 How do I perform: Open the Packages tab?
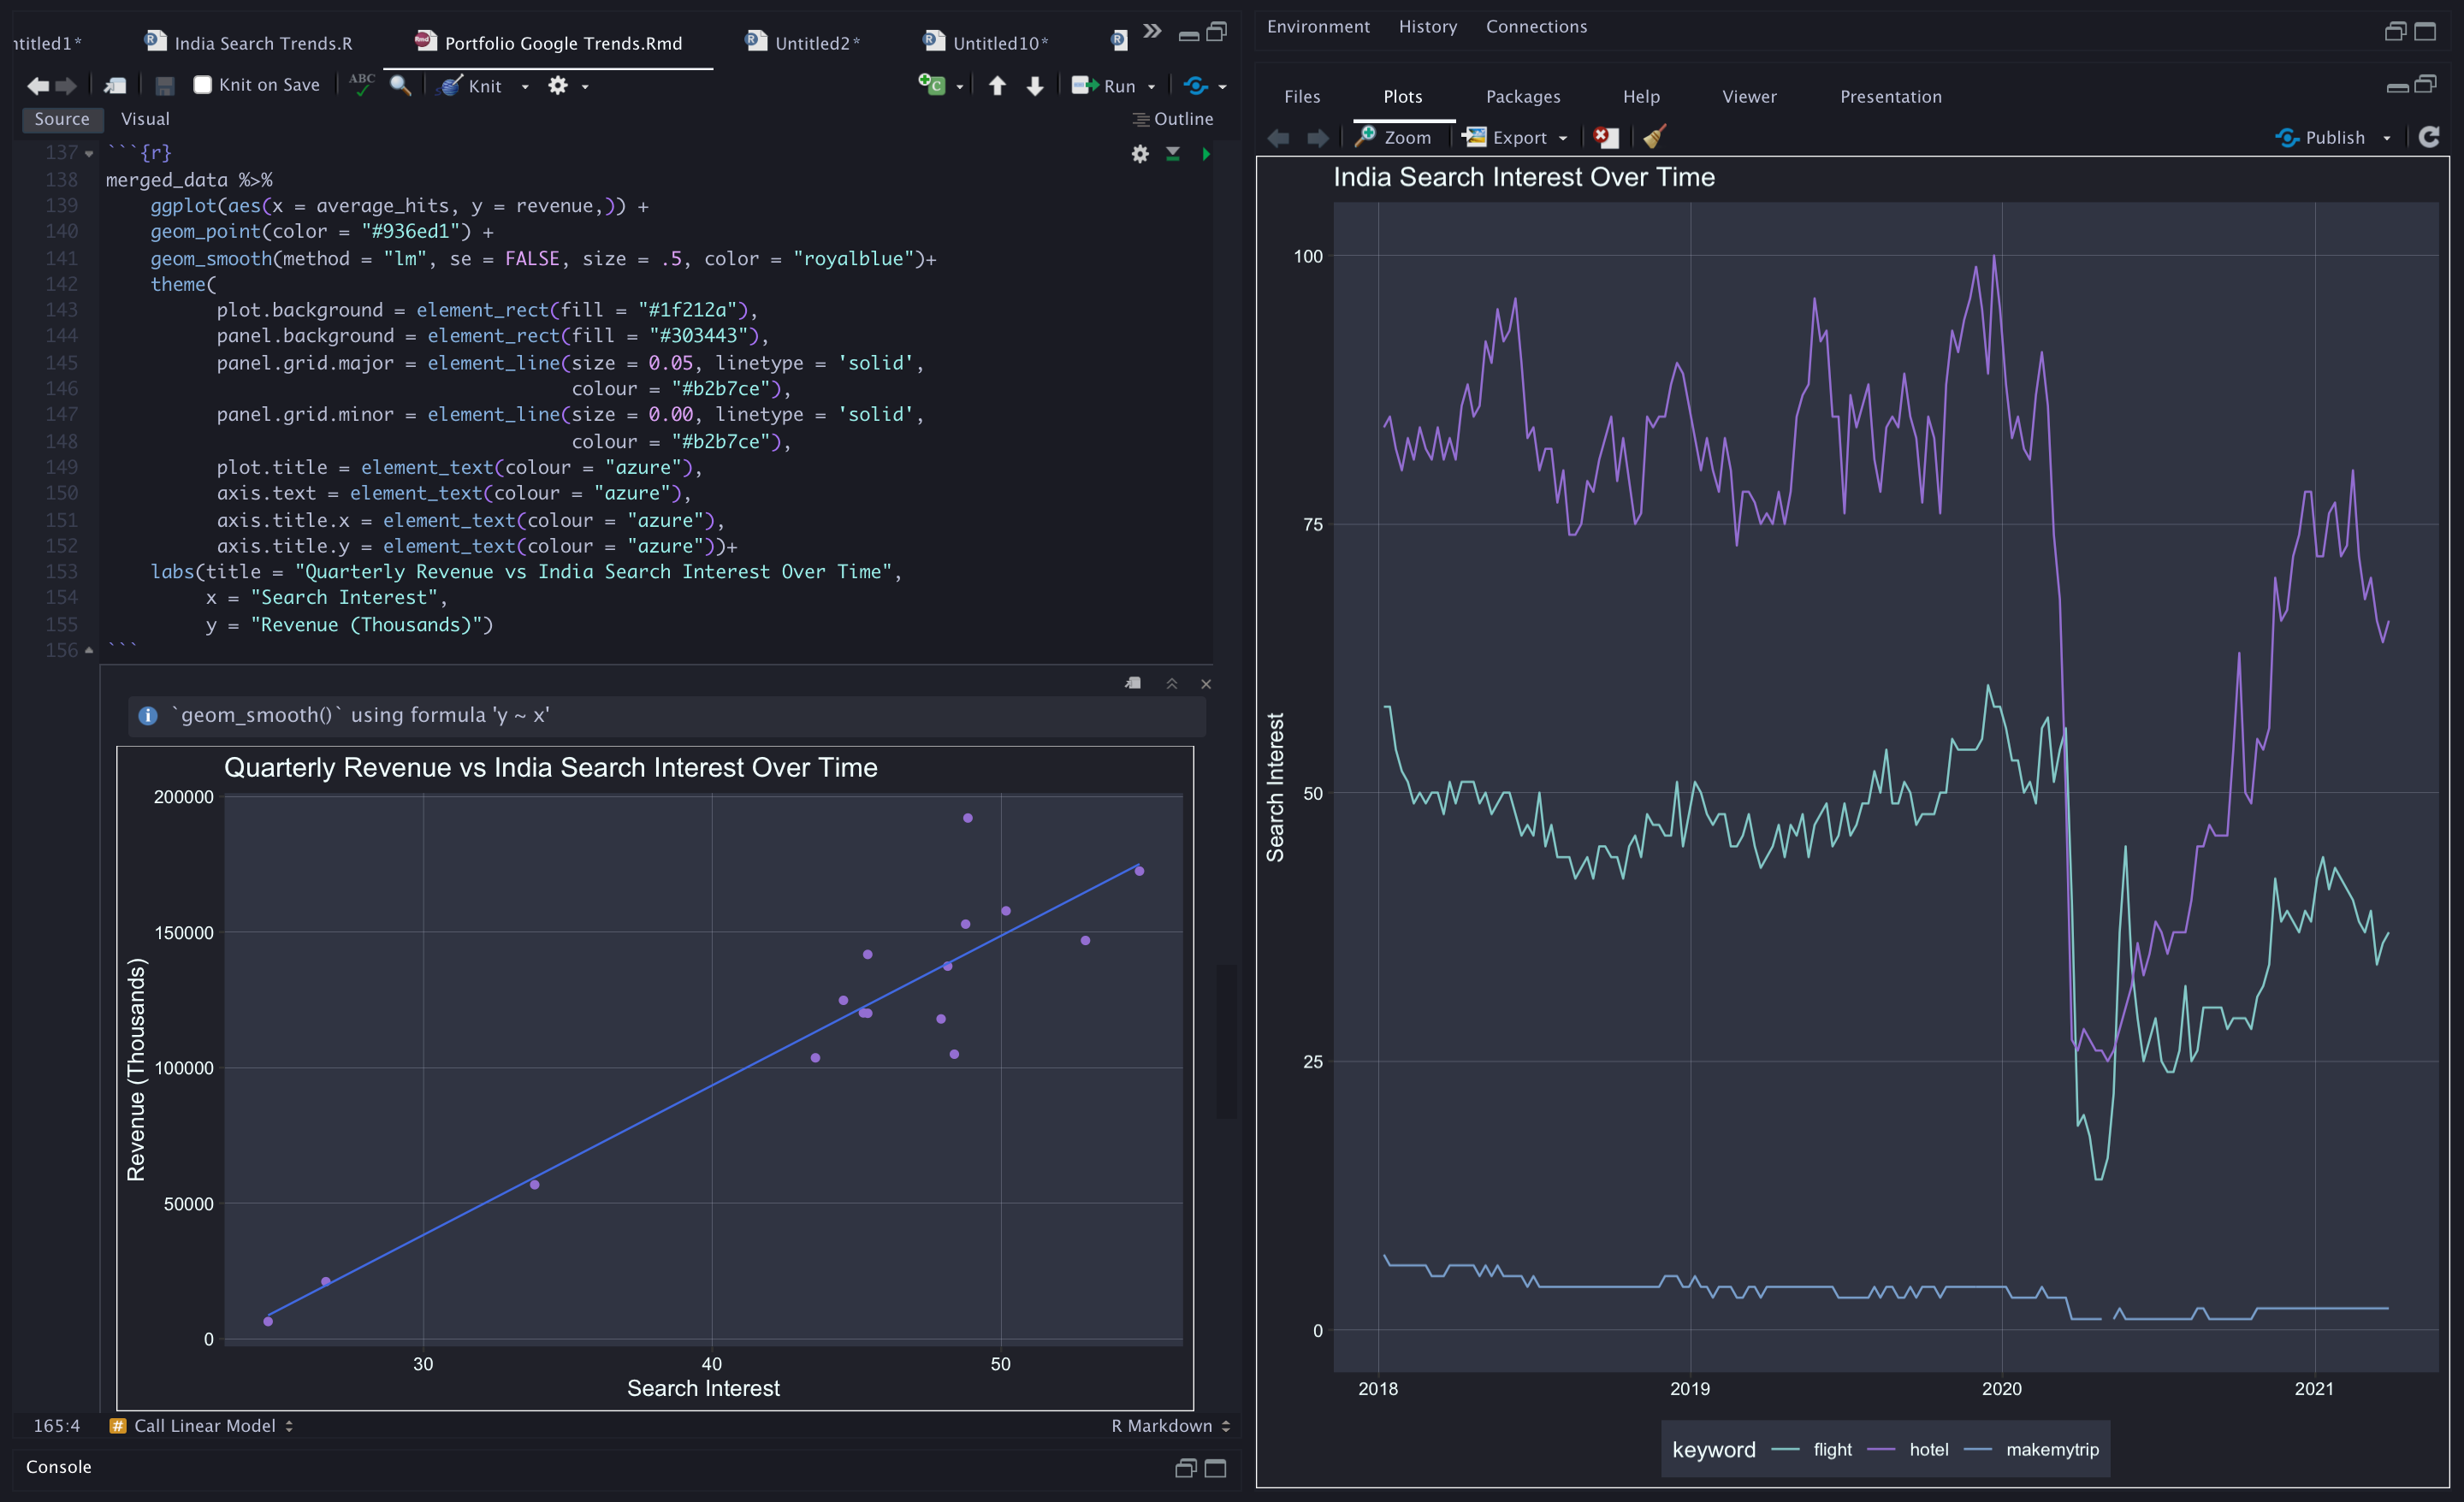(x=1523, y=97)
